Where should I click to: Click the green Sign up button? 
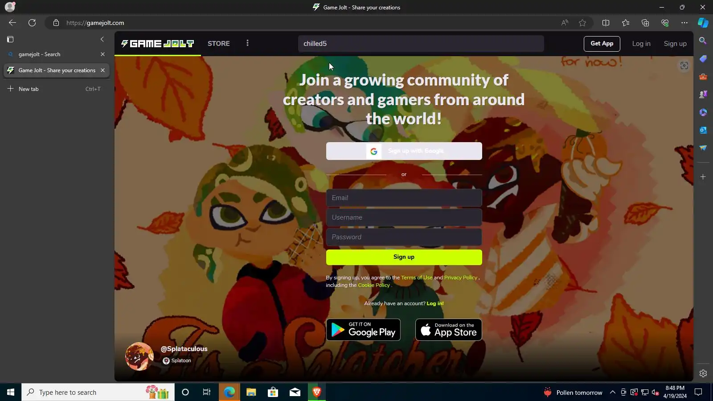[404, 257]
